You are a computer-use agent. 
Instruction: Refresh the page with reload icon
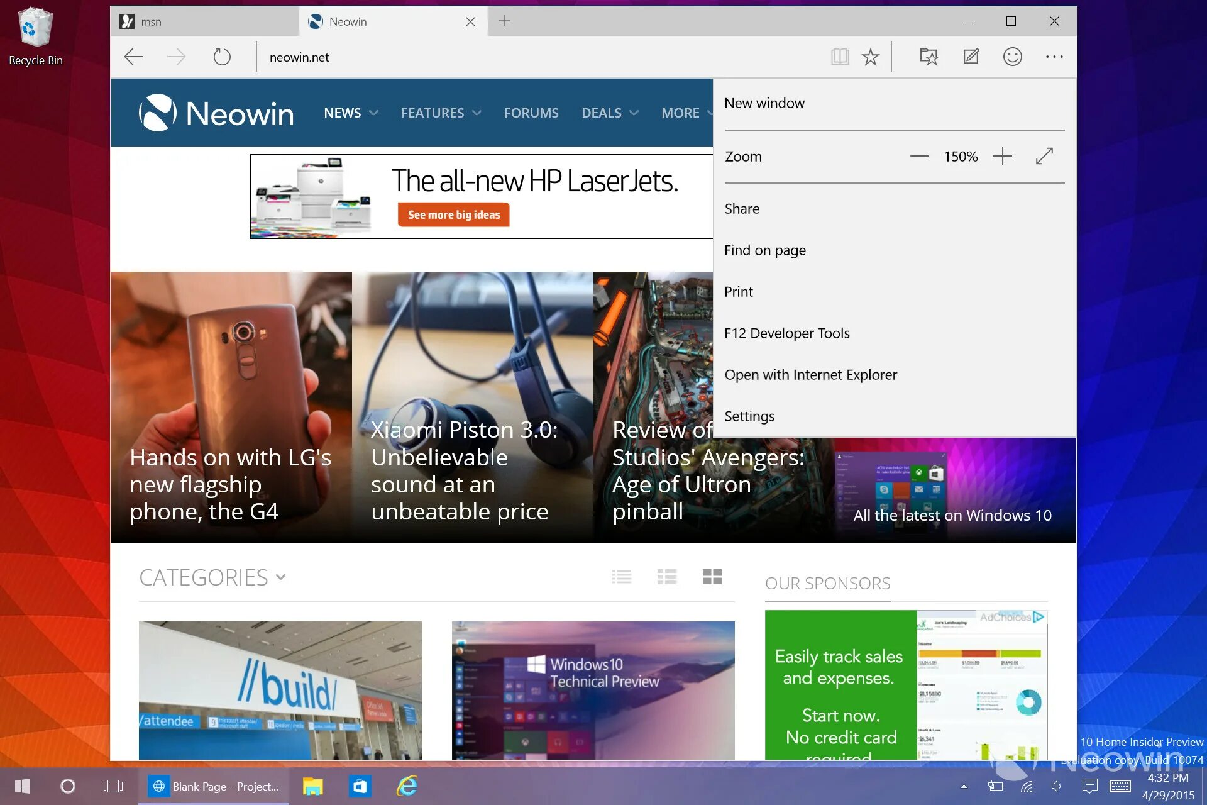pos(222,57)
